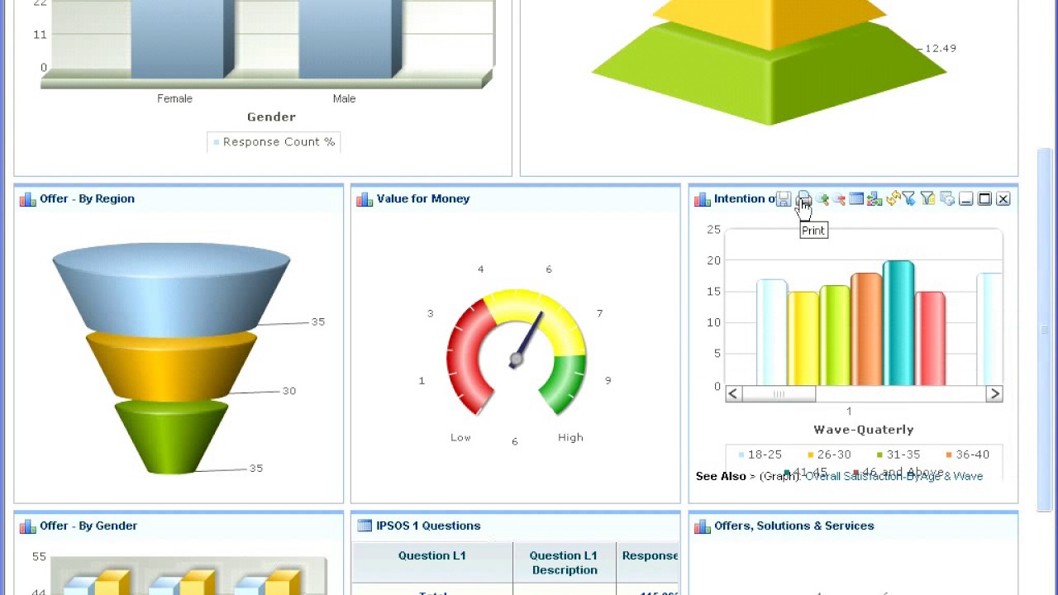
Task: Click right scroll arrow under Wave-Quaterly chart
Action: click(x=994, y=394)
